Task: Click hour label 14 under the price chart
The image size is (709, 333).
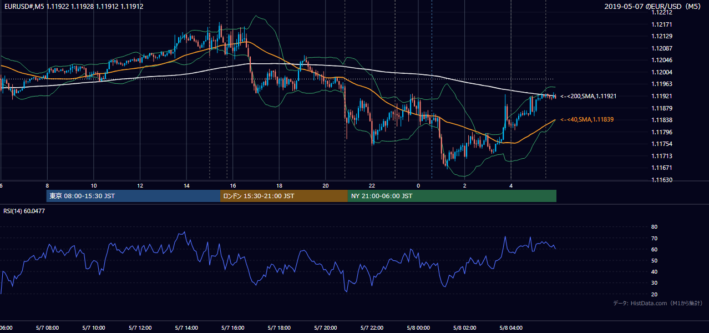Action: (186, 185)
